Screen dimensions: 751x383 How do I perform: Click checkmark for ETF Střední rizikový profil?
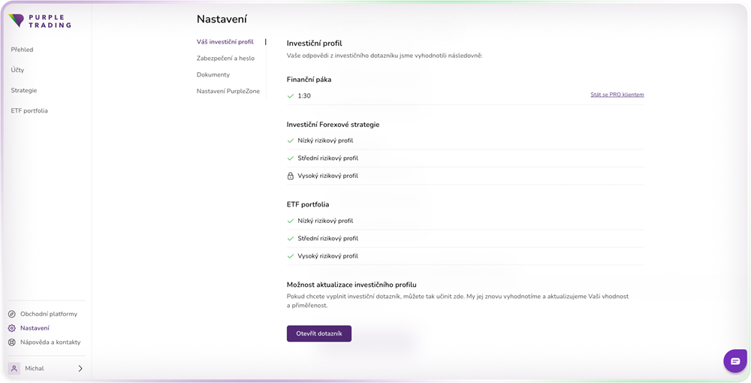[x=290, y=238]
